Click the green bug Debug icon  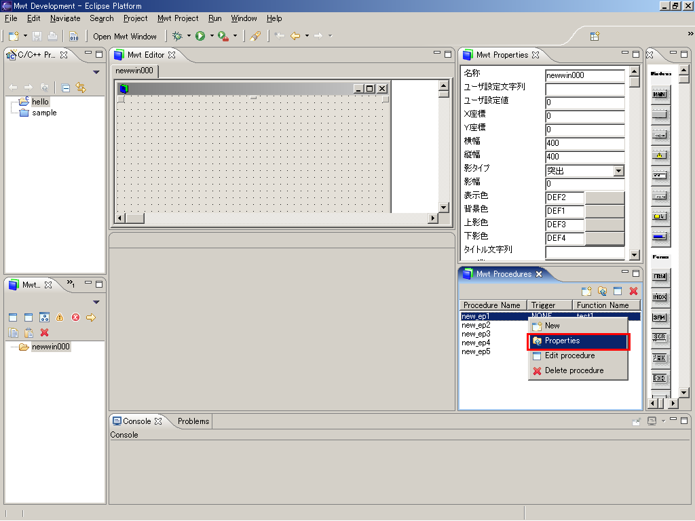coord(177,36)
